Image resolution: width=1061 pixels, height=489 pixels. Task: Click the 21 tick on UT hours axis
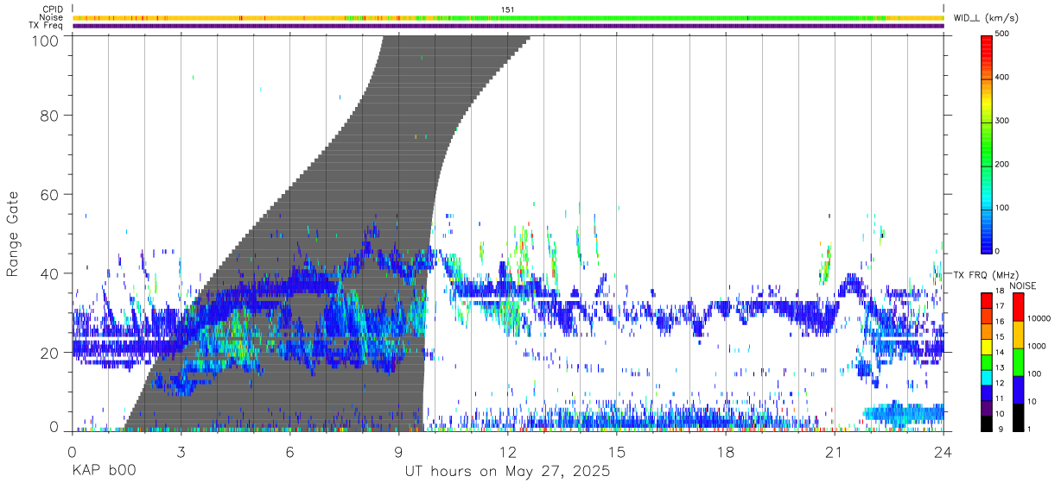835,453
